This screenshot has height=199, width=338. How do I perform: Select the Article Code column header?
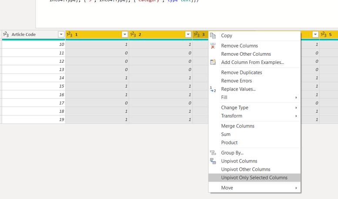(x=33, y=34)
